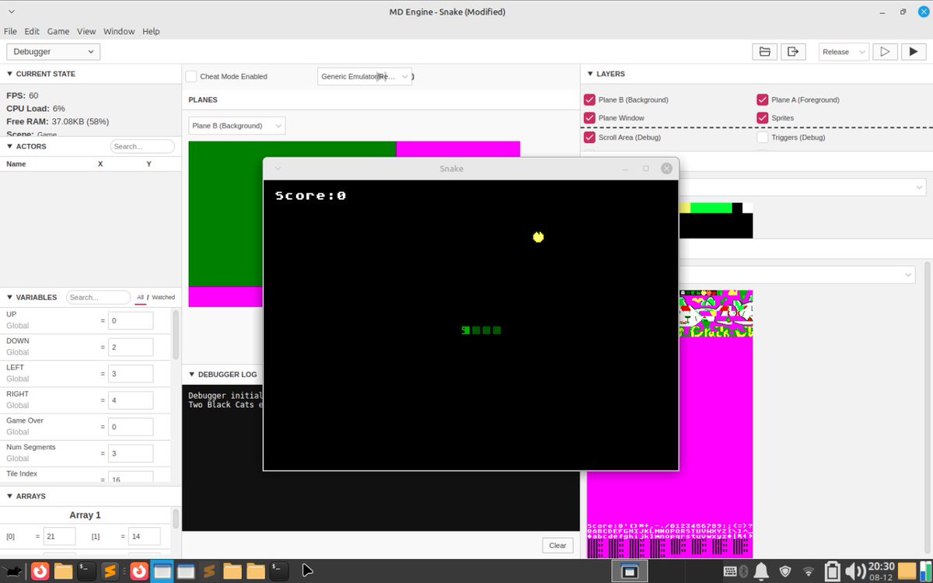Screen dimensions: 933x583
Task: Open the Window menu
Action: pyautogui.click(x=119, y=31)
